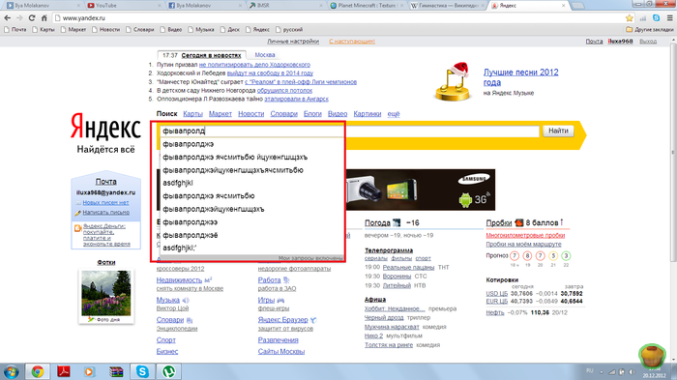The width and height of the screenshot is (677, 380).
Task: Click the browser Forward arrow
Action: pos(19,18)
